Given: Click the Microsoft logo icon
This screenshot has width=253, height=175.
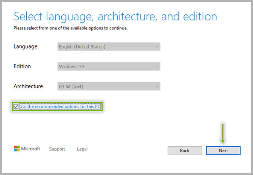Looking at the screenshot, I should click(17, 149).
